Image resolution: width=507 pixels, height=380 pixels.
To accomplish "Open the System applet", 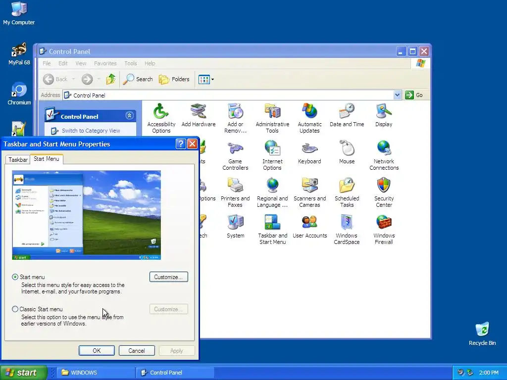I will [x=235, y=227].
